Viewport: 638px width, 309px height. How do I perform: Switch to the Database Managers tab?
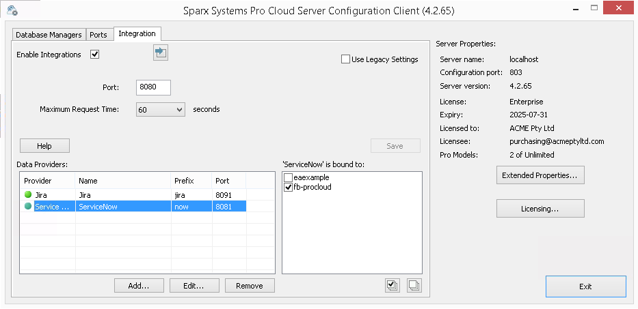(49, 35)
